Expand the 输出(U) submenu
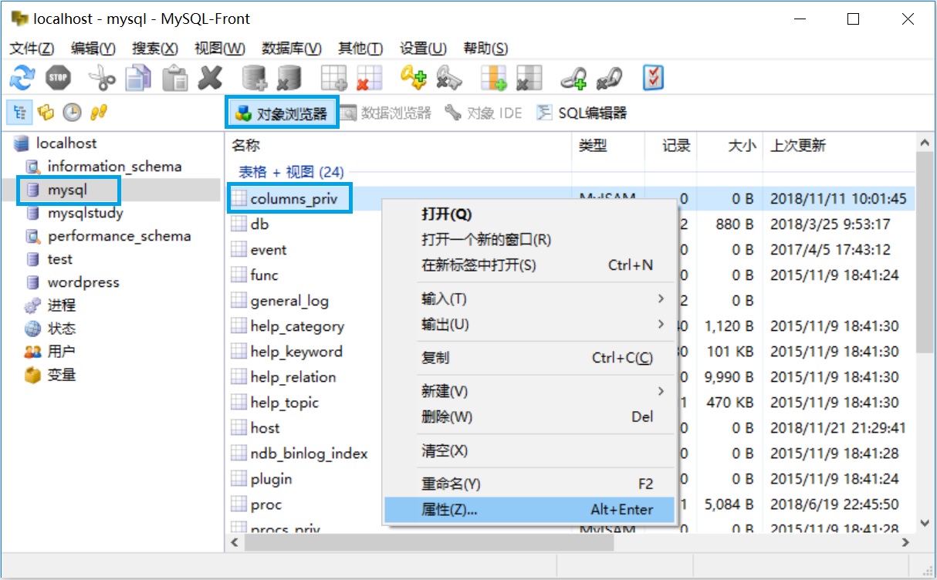This screenshot has height=580, width=937. [529, 324]
